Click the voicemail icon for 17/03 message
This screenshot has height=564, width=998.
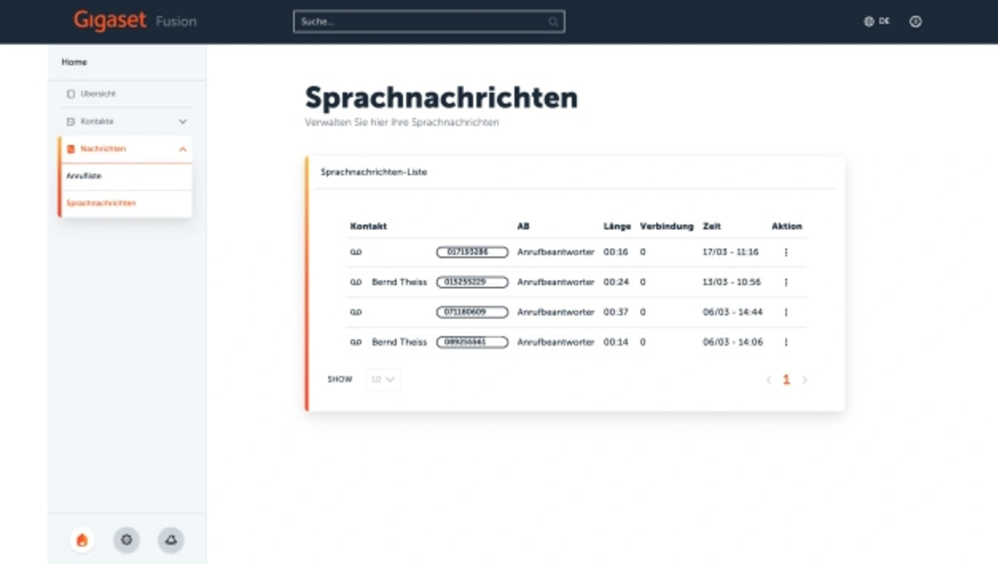point(356,253)
